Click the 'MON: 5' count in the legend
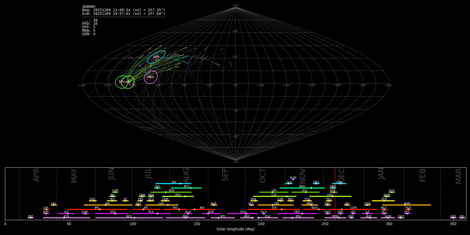470x235 pixels. point(89,31)
